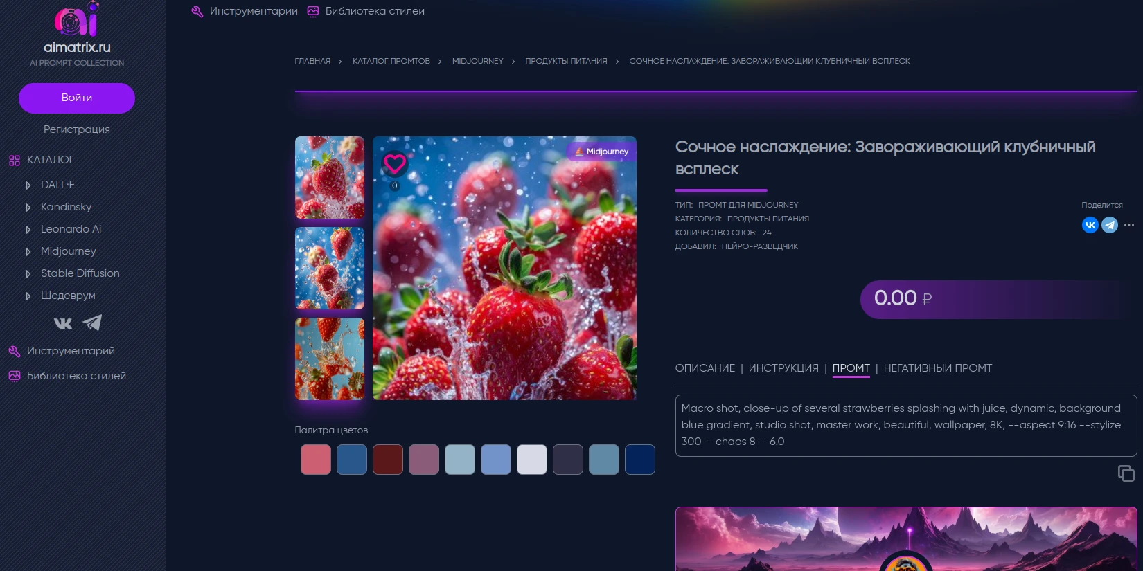Go to КАТАЛОГ ПРОМТОВ breadcrumb
Image resolution: width=1143 pixels, height=571 pixels.
click(x=391, y=62)
